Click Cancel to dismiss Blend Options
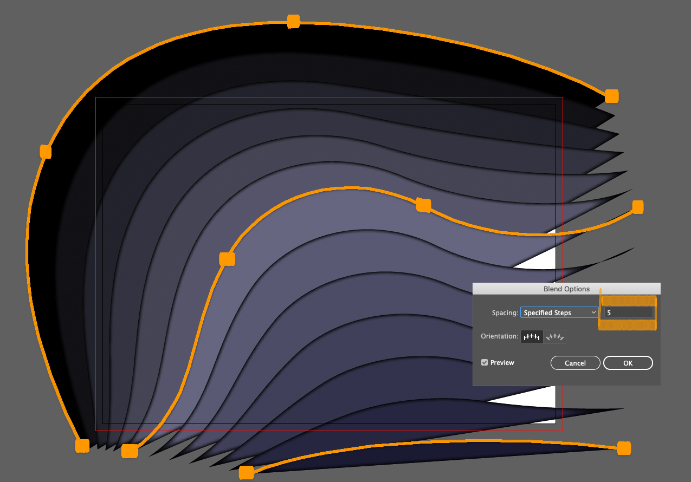The width and height of the screenshot is (691, 482). click(x=575, y=363)
